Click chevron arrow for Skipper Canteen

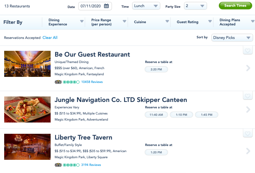pyautogui.click(x=248, y=110)
